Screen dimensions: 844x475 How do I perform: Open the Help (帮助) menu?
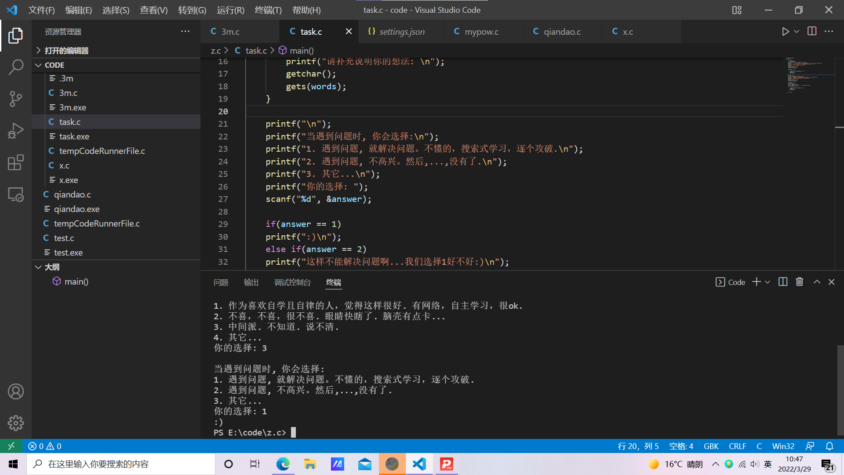306,10
